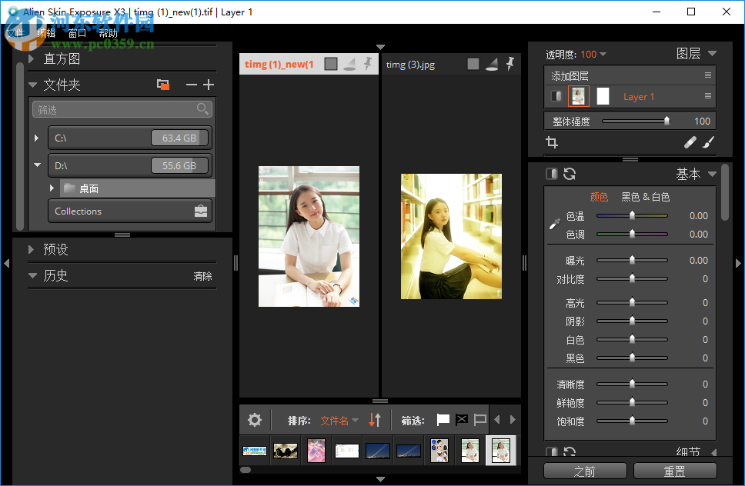Click the 筛选 folder search field

(x=115, y=110)
